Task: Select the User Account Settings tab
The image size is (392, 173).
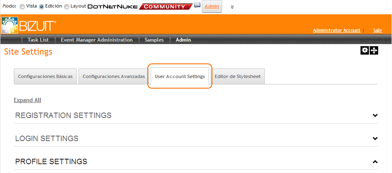Action: click(x=180, y=76)
